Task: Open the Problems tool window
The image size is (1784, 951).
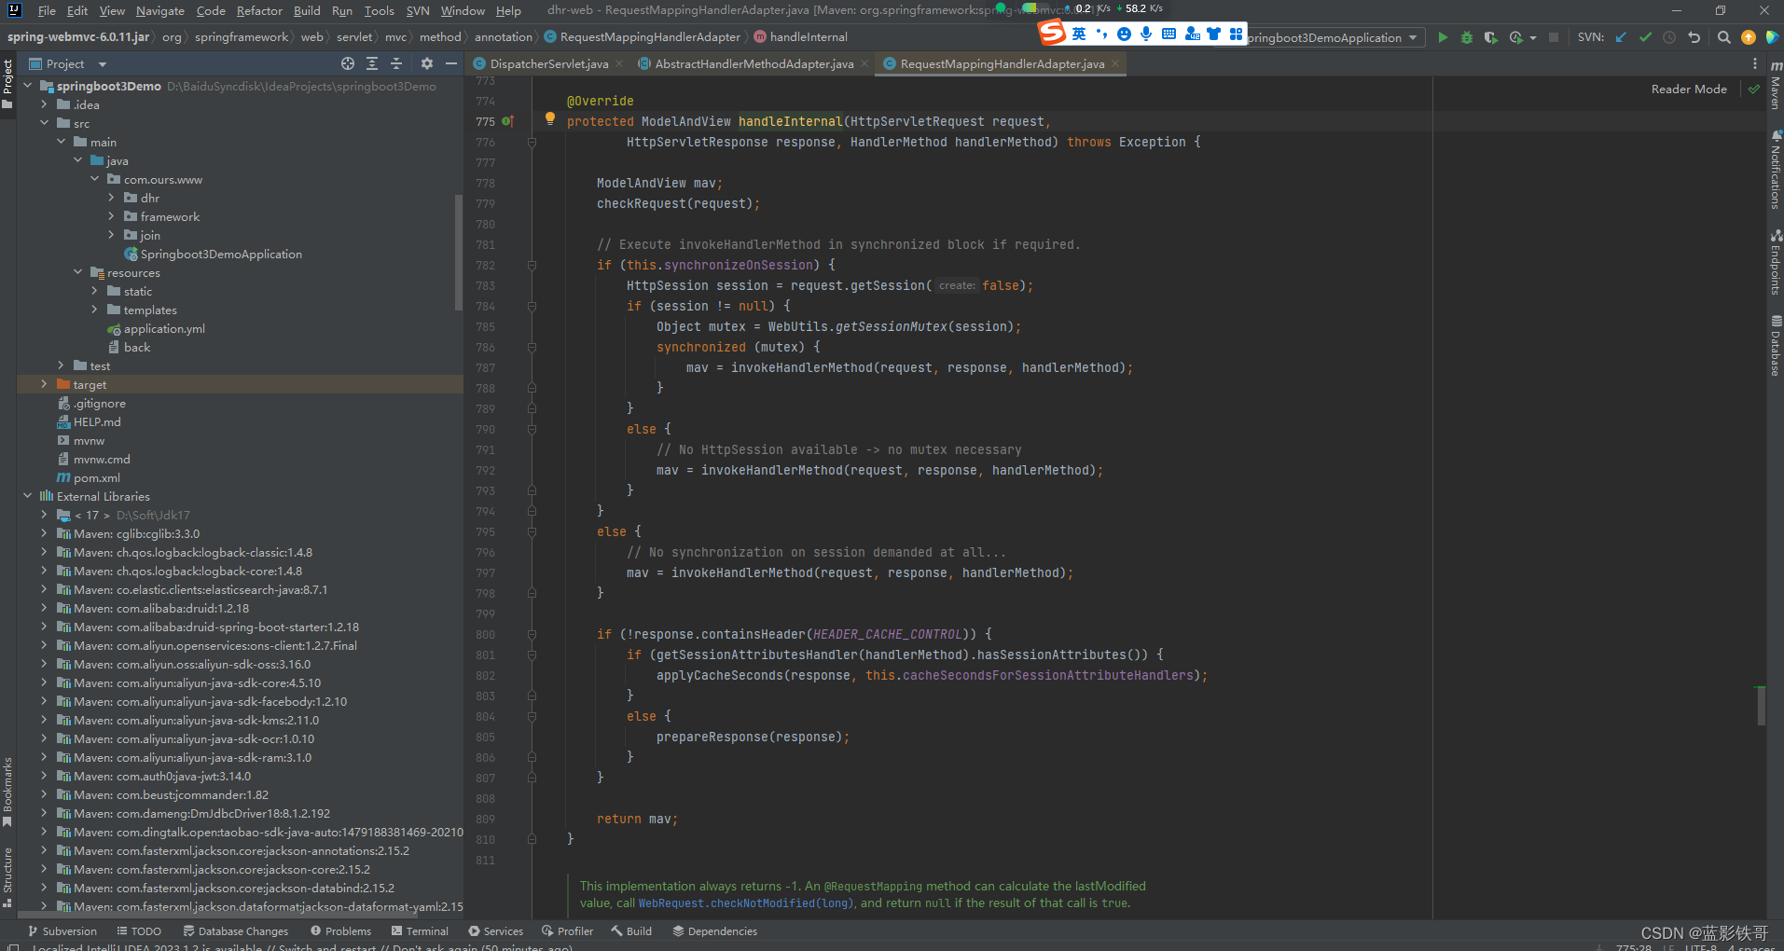Action: click(341, 931)
